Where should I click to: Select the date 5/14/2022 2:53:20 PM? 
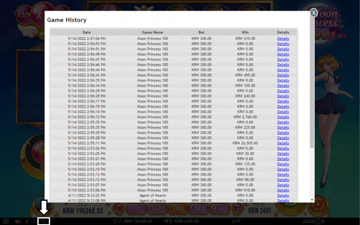tap(87, 164)
